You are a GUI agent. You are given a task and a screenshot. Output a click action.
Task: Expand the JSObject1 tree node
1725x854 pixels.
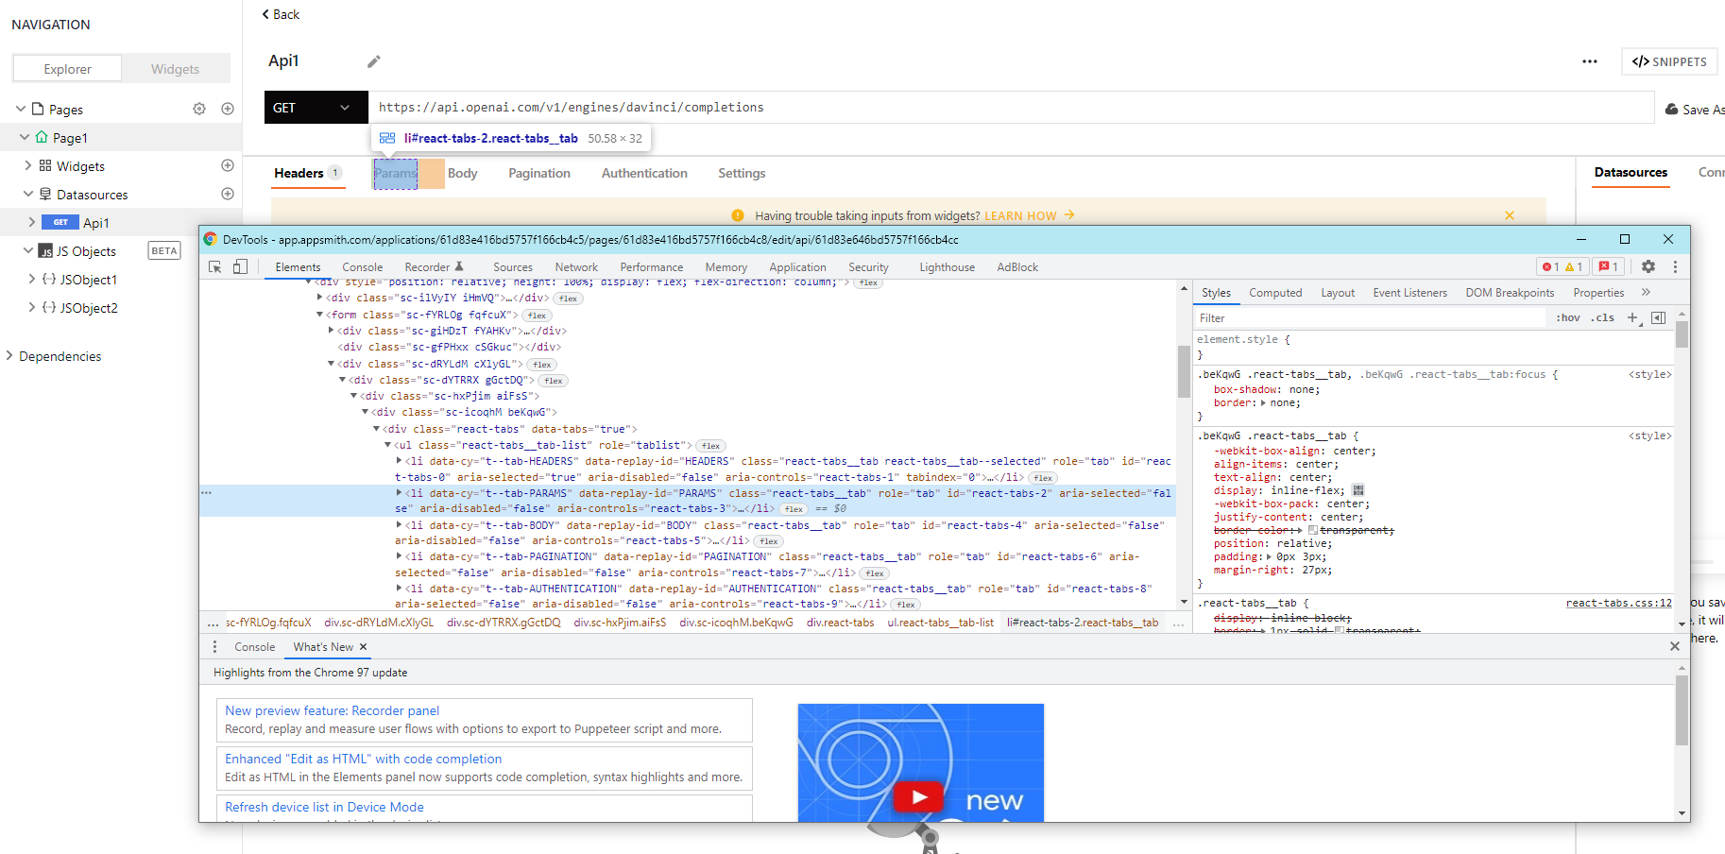point(32,279)
